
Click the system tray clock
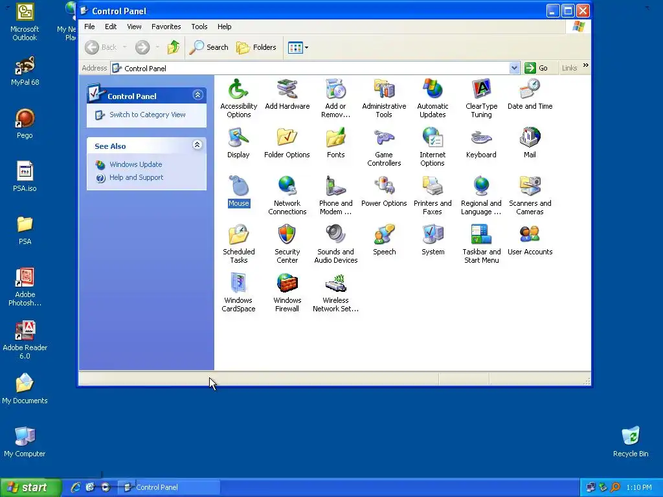point(639,488)
